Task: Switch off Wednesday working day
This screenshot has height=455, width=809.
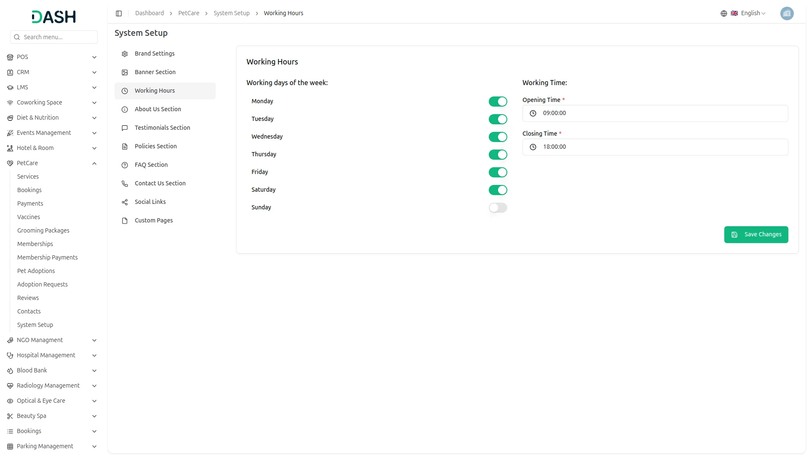Action: pyautogui.click(x=498, y=137)
